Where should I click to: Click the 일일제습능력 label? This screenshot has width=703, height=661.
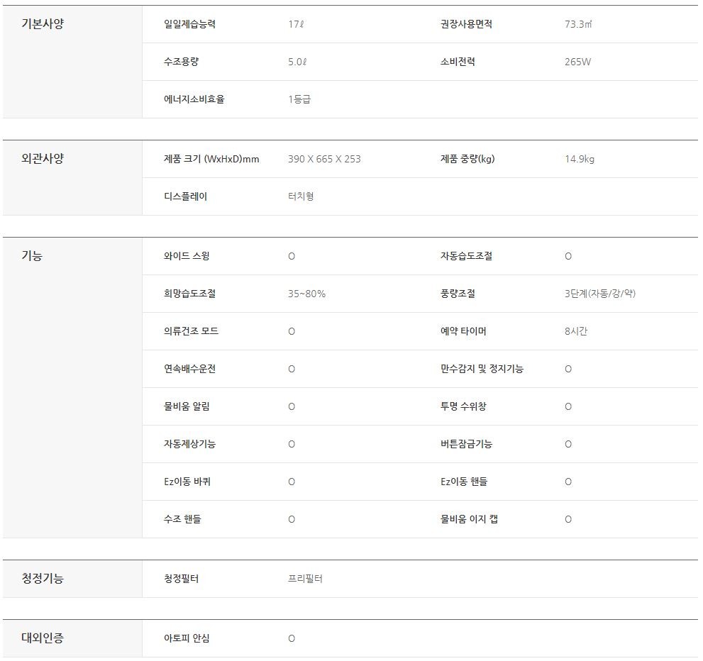(189, 24)
